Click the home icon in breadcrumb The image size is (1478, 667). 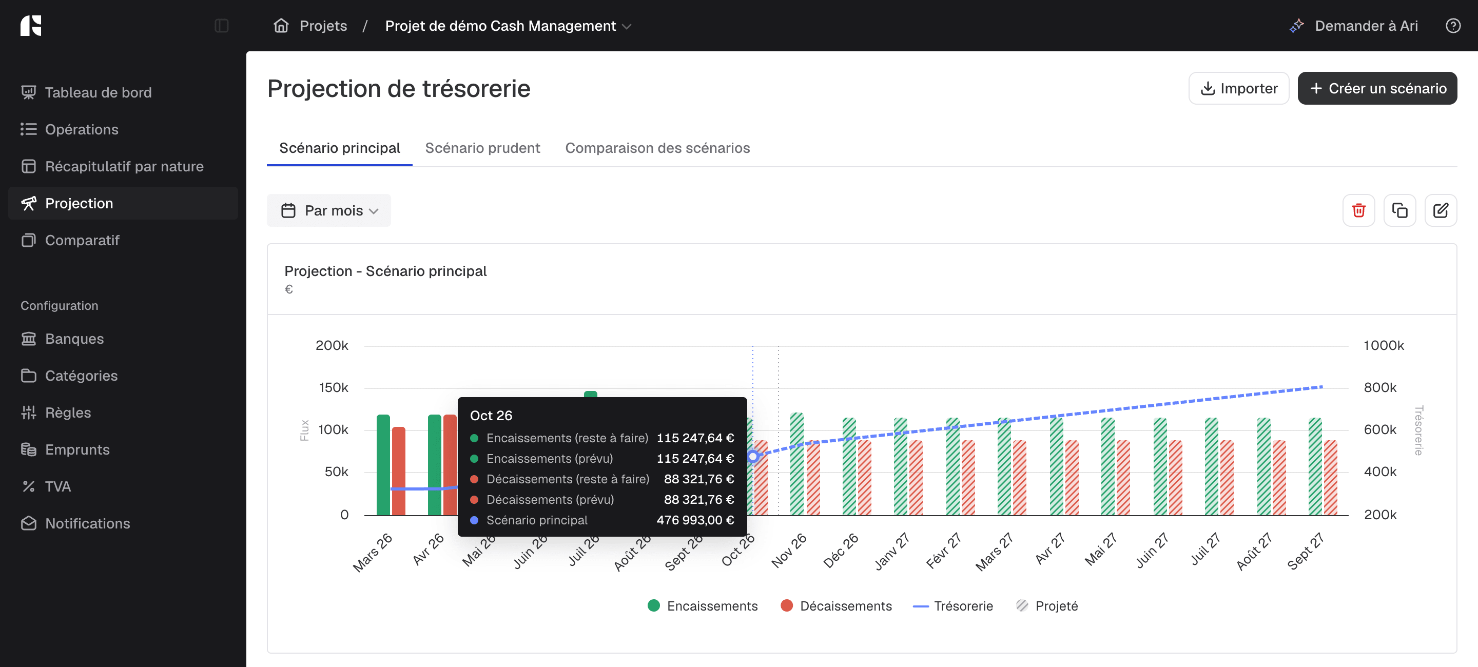281,26
